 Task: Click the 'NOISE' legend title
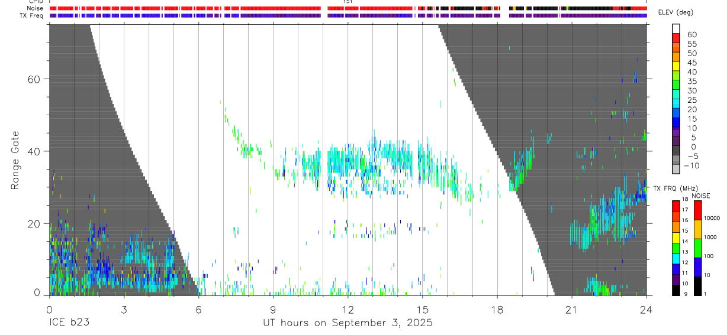(x=701, y=196)
